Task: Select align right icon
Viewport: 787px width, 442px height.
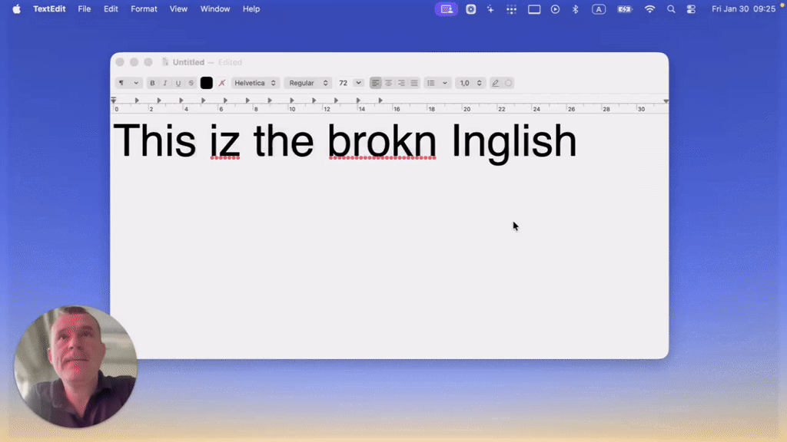Action: tap(401, 83)
